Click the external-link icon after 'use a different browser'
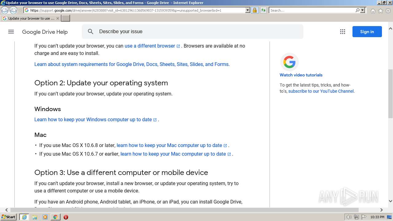The width and height of the screenshot is (393, 221). coord(178,46)
